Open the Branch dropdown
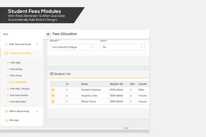Image resolution: width=206 pixels, height=137 pixels. [x=72, y=47]
